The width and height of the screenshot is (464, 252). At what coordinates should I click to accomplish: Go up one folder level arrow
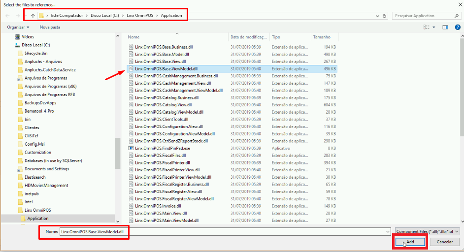[x=33, y=16]
